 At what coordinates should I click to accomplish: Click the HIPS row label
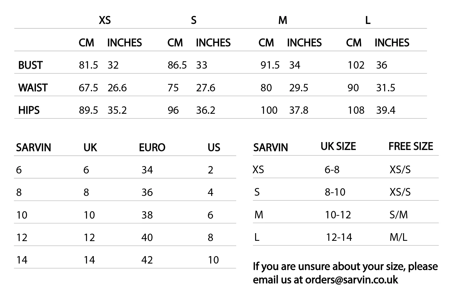pyautogui.click(x=29, y=110)
